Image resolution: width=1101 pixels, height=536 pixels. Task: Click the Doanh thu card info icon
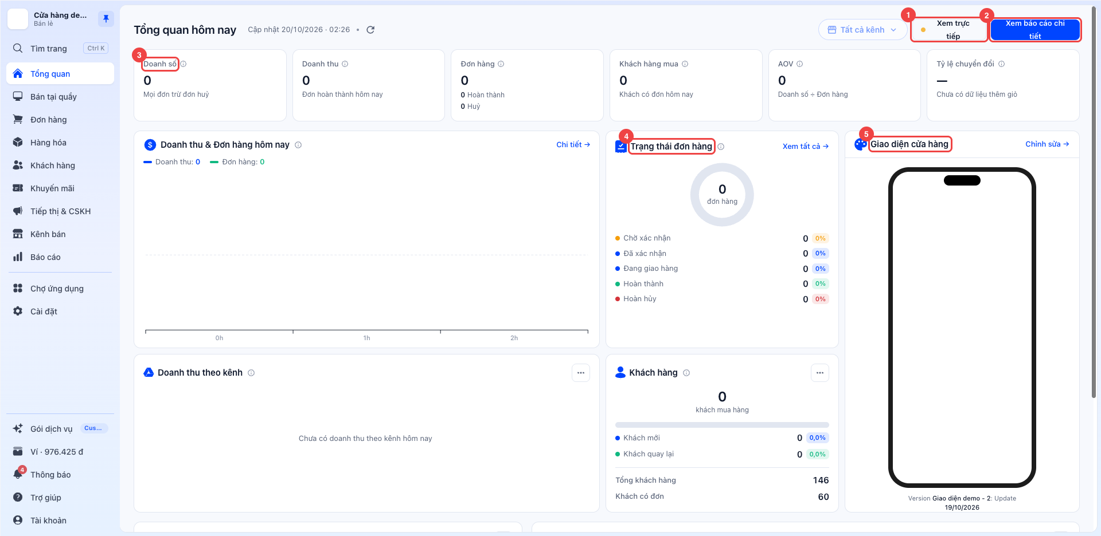345,64
